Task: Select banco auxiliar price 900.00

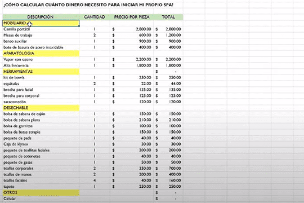Action: click(x=132, y=41)
